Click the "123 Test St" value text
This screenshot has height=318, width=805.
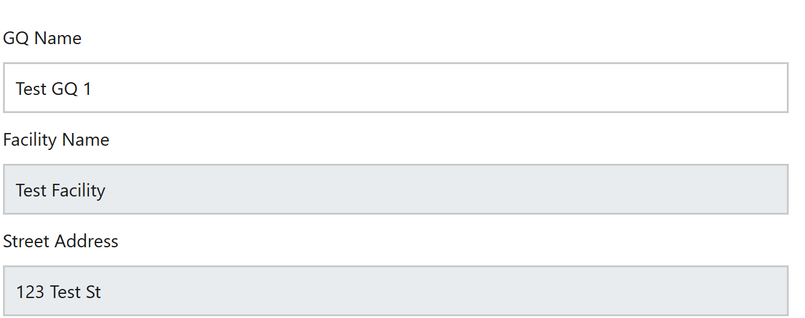click(58, 292)
